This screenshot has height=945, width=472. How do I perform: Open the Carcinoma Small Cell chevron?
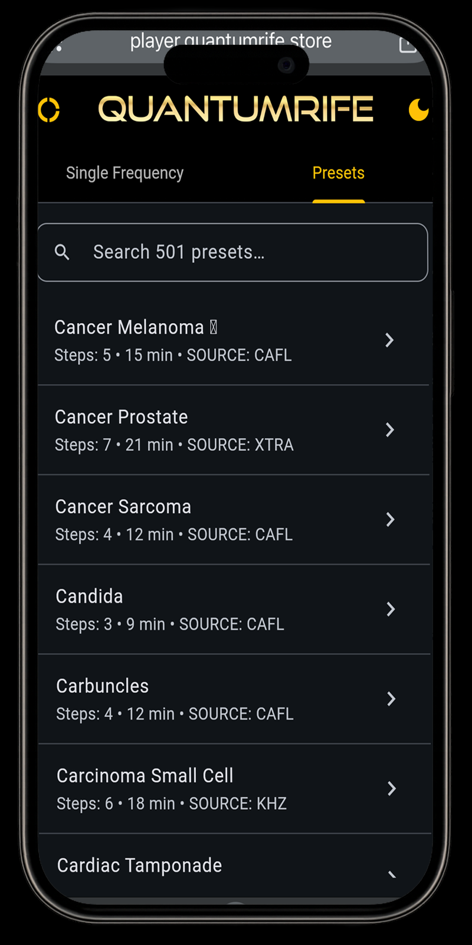tap(391, 788)
